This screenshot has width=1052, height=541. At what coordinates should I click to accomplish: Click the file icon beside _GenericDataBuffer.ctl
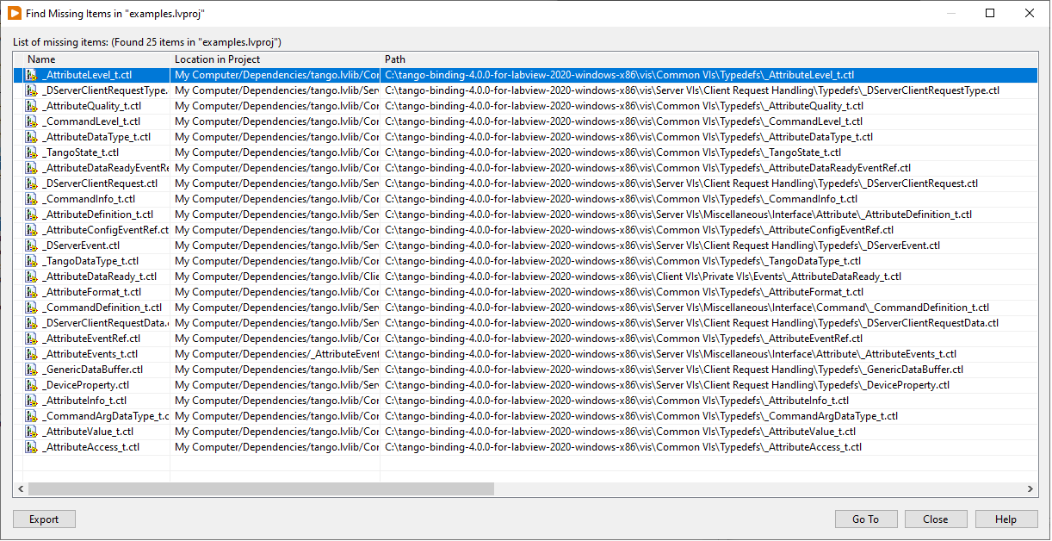click(x=31, y=370)
